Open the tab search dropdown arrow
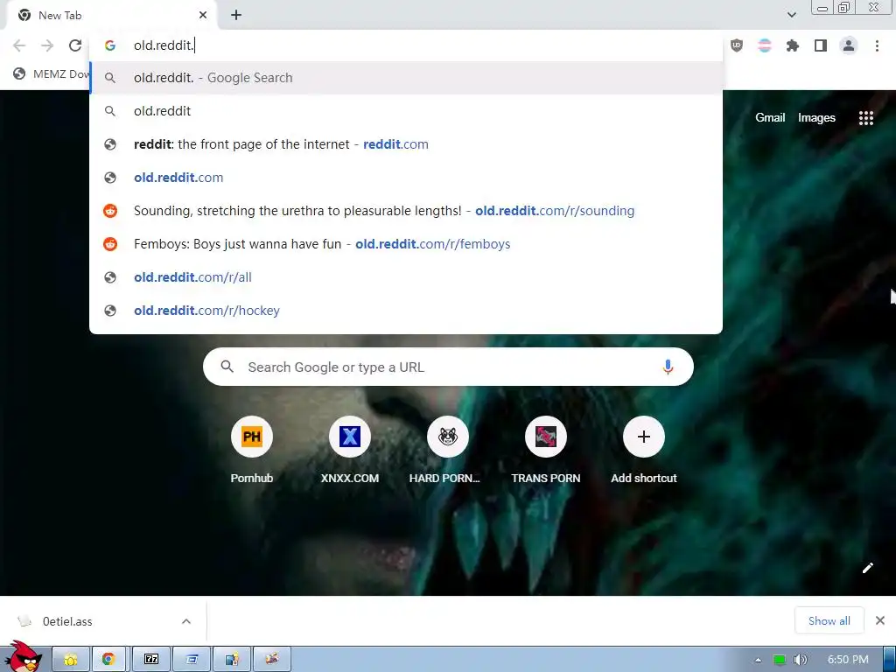 (791, 15)
